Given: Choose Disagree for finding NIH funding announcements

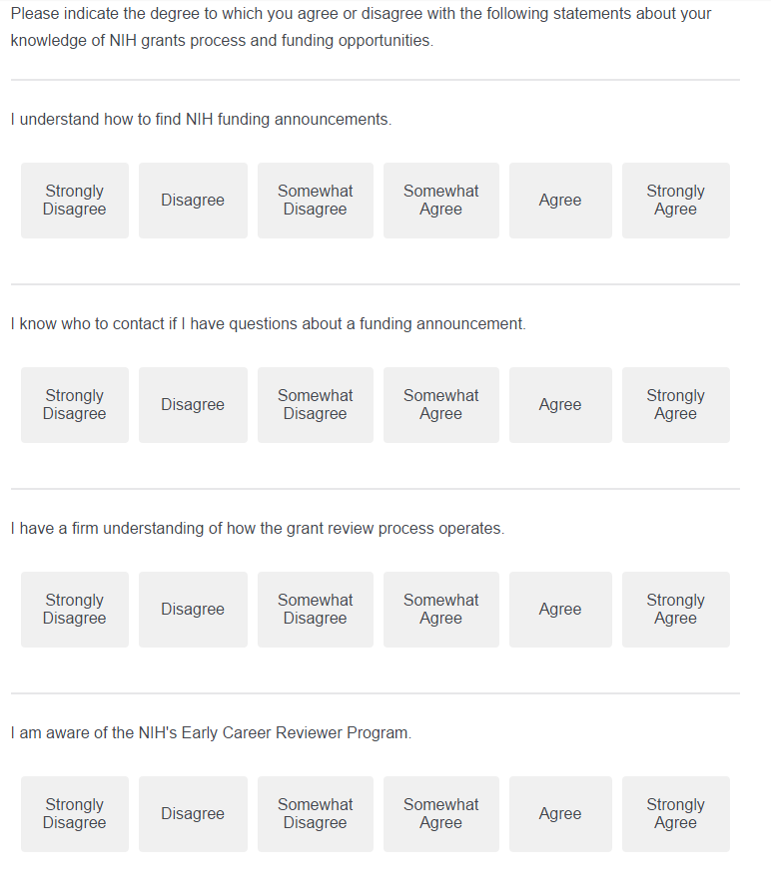Looking at the screenshot, I should tap(193, 201).
